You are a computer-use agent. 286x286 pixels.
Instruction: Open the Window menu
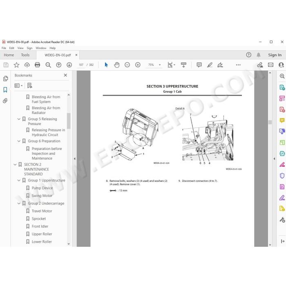pyautogui.click(x=41, y=48)
